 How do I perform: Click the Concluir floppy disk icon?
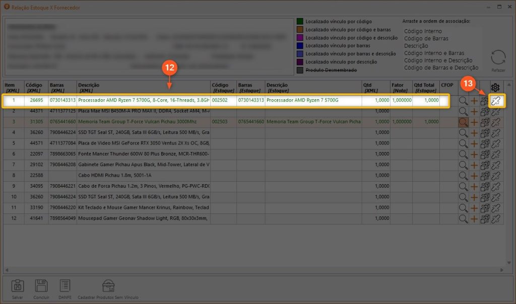pos(41,287)
